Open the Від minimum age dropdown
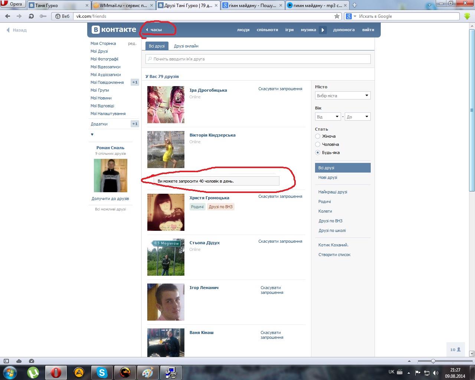 coord(328,117)
